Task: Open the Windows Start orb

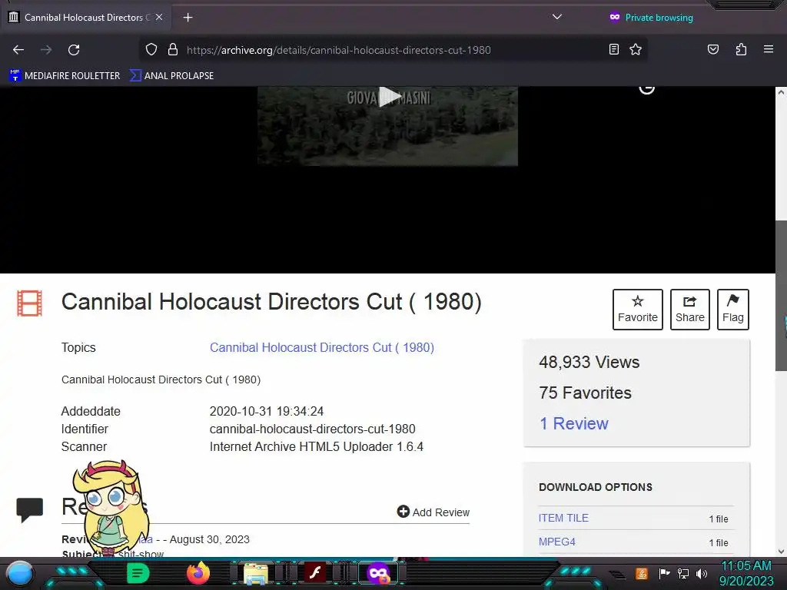Action: (x=20, y=573)
